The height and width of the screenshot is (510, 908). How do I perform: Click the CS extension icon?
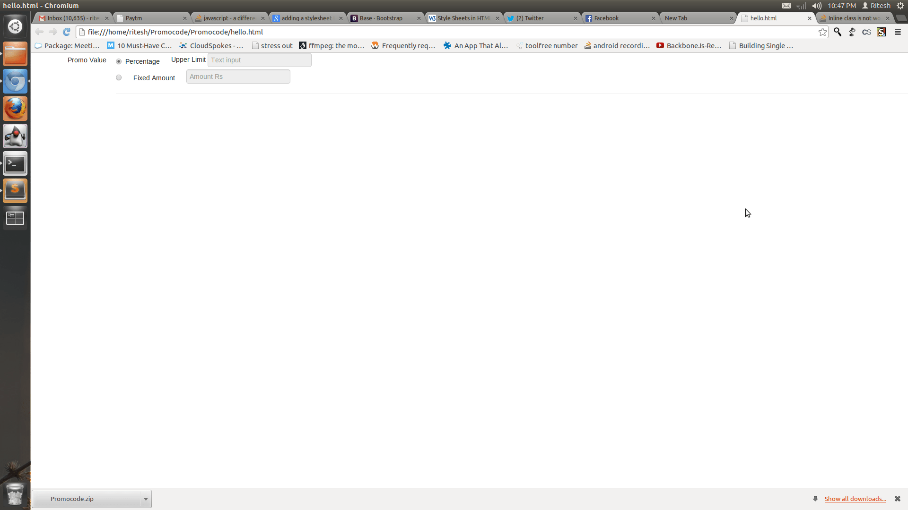(x=866, y=32)
